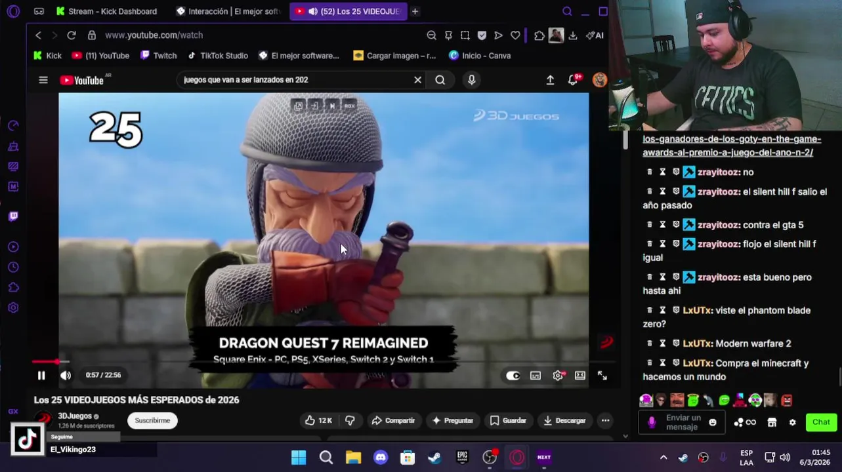Click the Preguntar button
Image resolution: width=842 pixels, height=472 pixels.
pos(453,420)
